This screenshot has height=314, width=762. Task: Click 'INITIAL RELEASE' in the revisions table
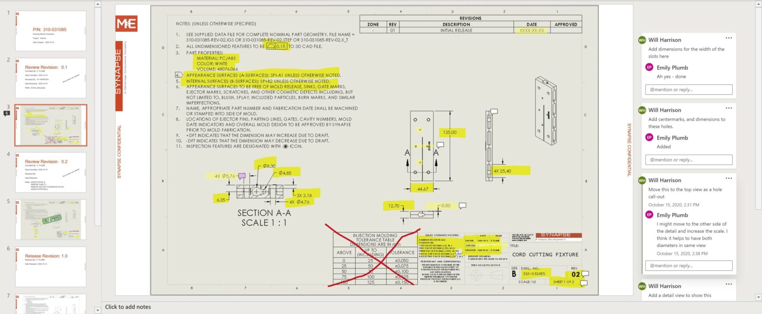pyautogui.click(x=456, y=31)
